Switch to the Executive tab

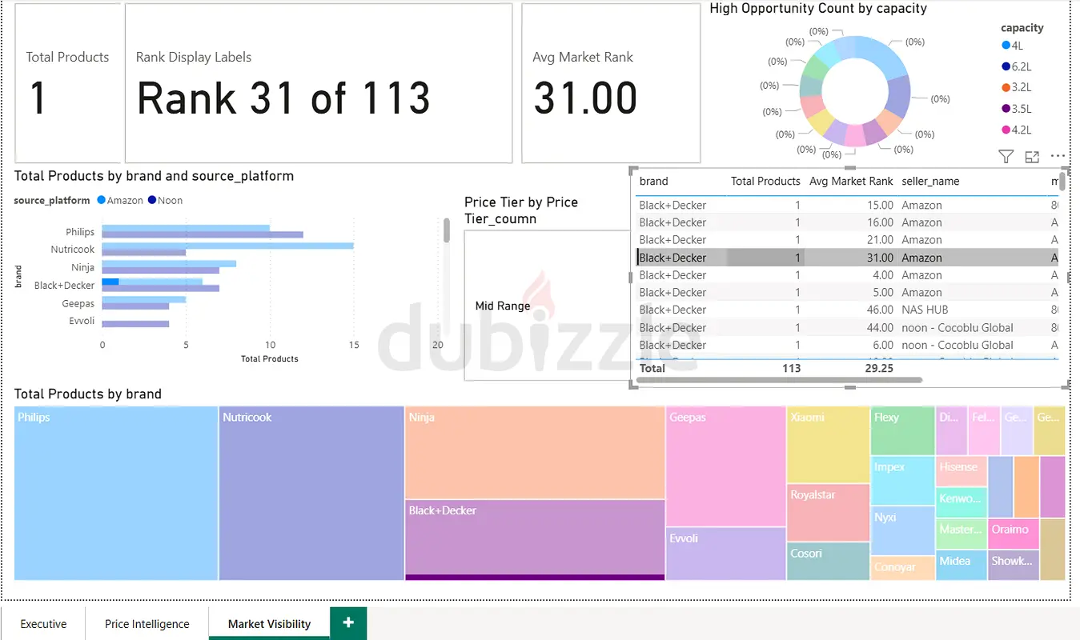[43, 623]
